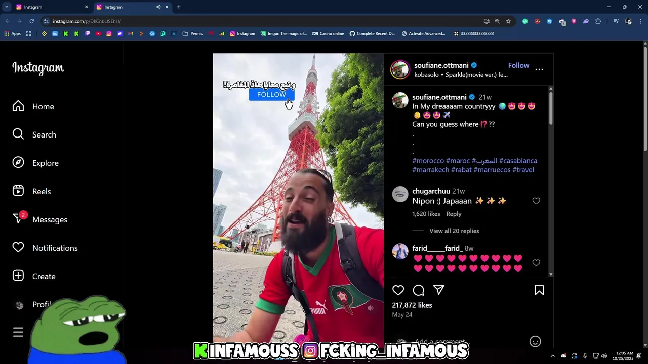Open the Permis bookmarks folder
Screen dimensions: 648x364
(193, 34)
